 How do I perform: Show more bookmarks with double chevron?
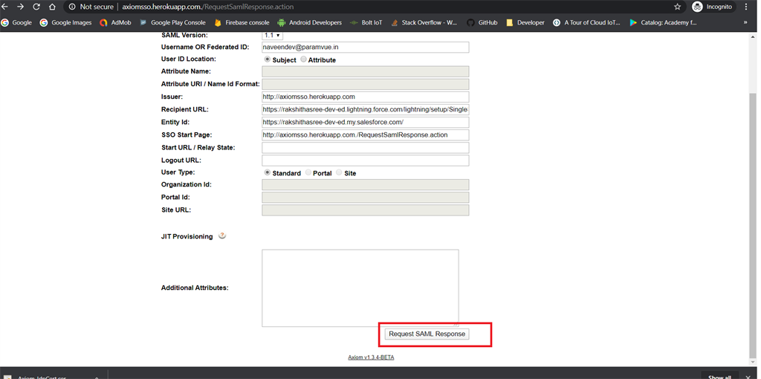[745, 22]
